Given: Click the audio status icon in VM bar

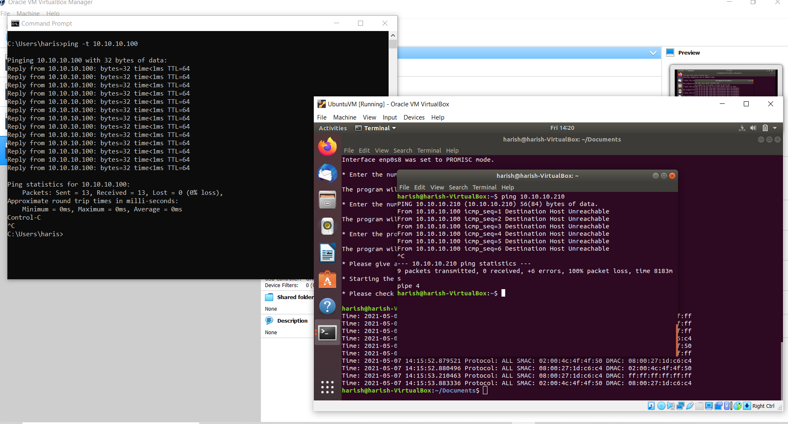Looking at the screenshot, I should [671, 406].
